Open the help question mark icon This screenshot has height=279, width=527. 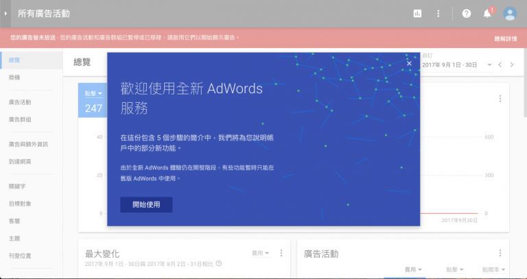[467, 14]
